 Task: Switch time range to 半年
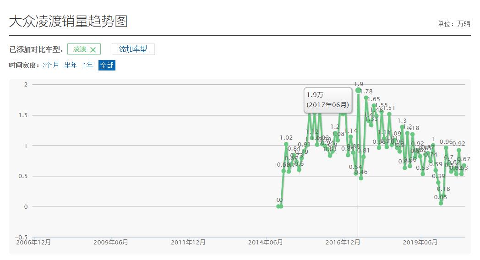click(71, 65)
